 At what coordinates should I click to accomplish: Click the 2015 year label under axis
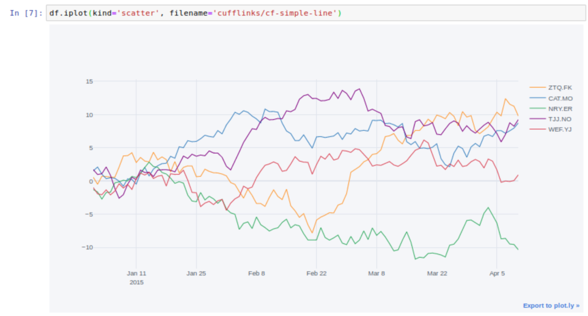[x=136, y=282]
